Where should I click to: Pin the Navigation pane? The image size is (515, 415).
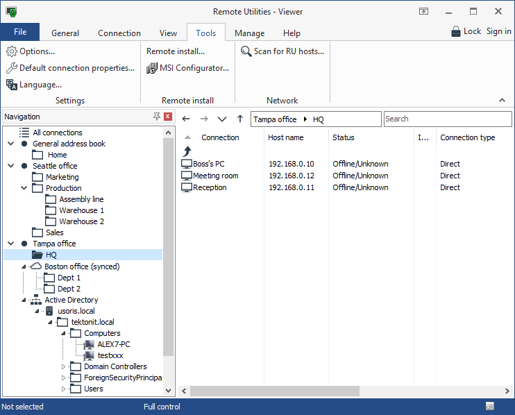[x=157, y=117]
